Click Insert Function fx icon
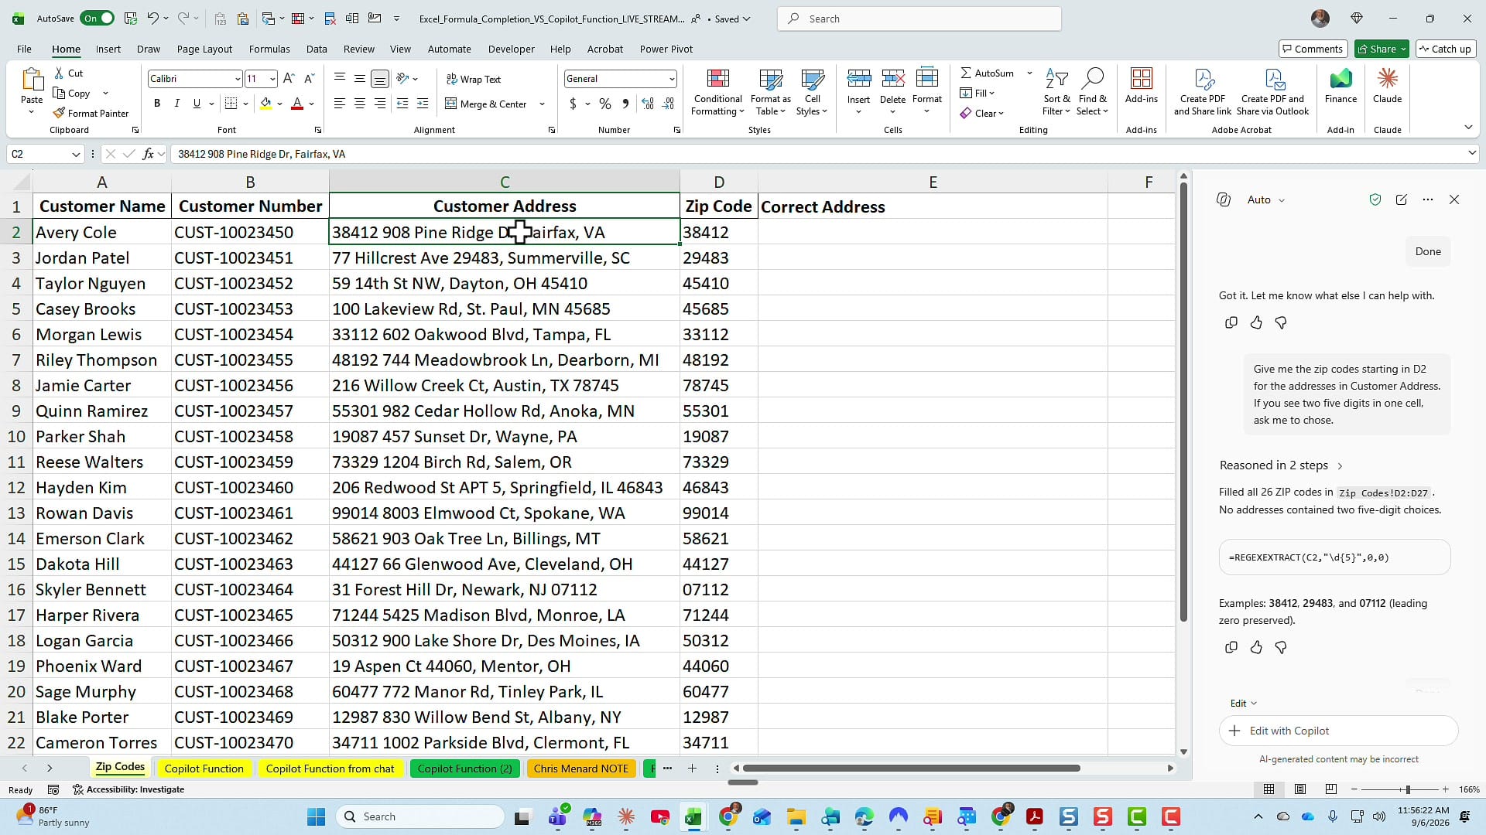The image size is (1486, 835). (148, 154)
